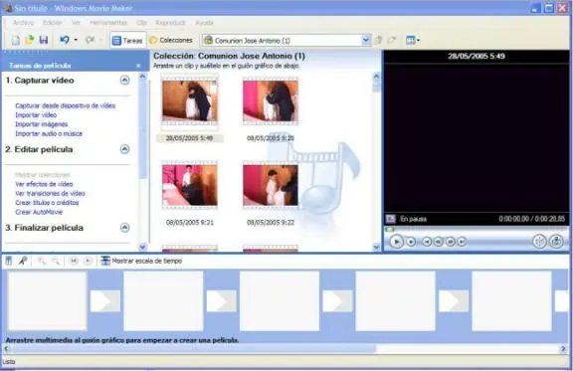The width and height of the screenshot is (573, 371).
Task: Open the Views dropdown icon
Action: (x=413, y=40)
